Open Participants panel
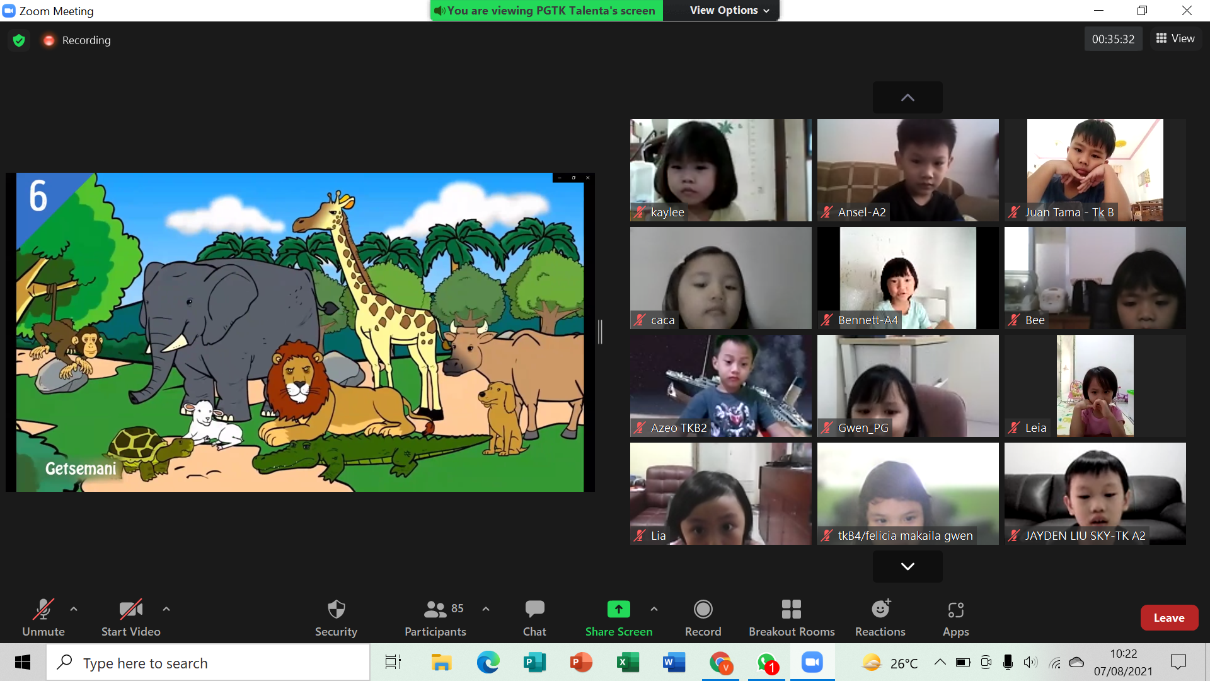The width and height of the screenshot is (1210, 681). point(435,617)
